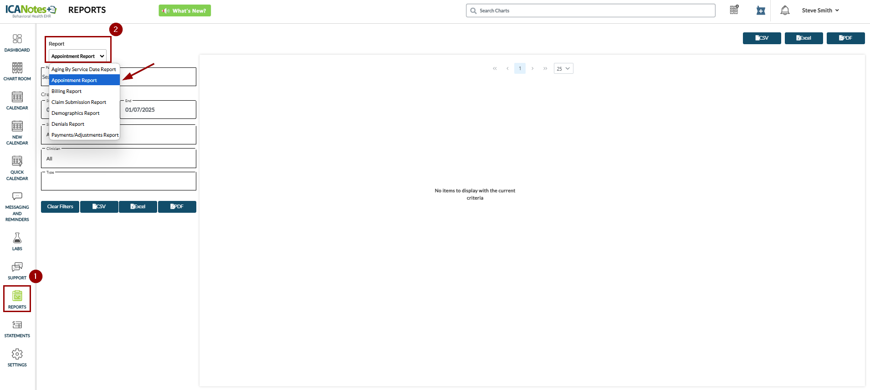The width and height of the screenshot is (870, 390).
Task: Open the Statements section
Action: pyautogui.click(x=17, y=329)
